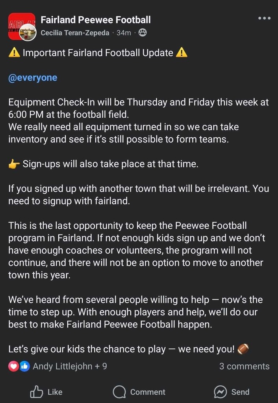Tap the Messenger Send icon
This screenshot has height=403, width=278.
pyautogui.click(x=221, y=392)
